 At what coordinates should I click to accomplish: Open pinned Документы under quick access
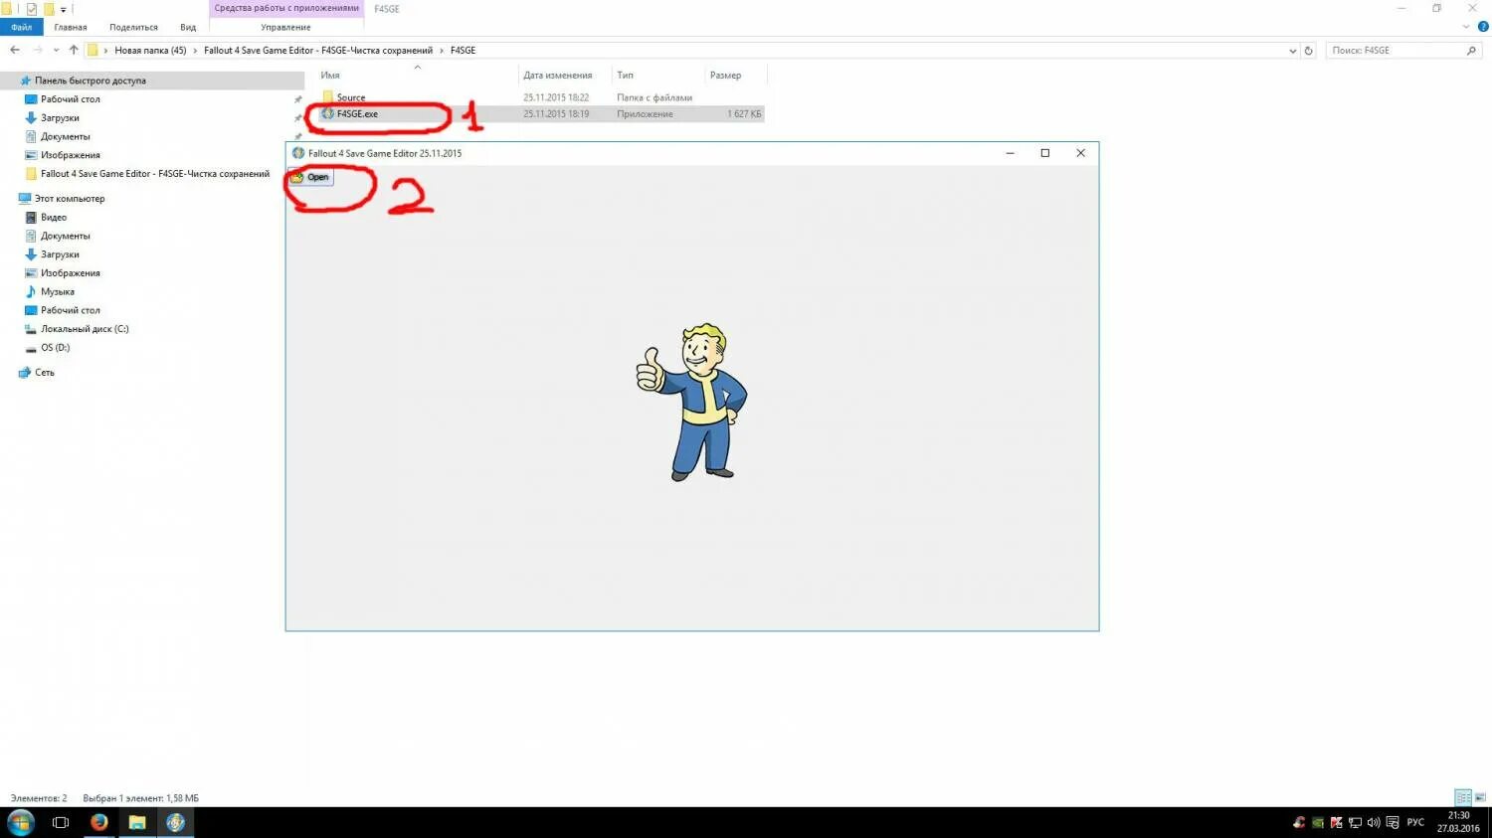click(x=65, y=137)
